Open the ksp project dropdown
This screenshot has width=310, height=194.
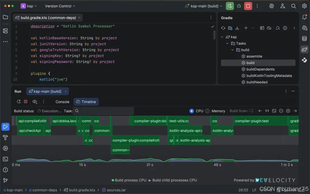click(x=29, y=6)
